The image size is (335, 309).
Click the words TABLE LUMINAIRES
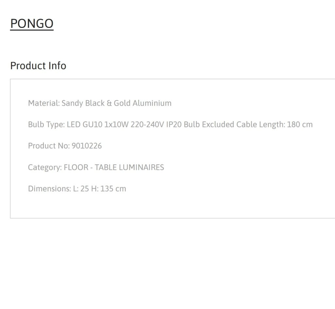(130, 167)
